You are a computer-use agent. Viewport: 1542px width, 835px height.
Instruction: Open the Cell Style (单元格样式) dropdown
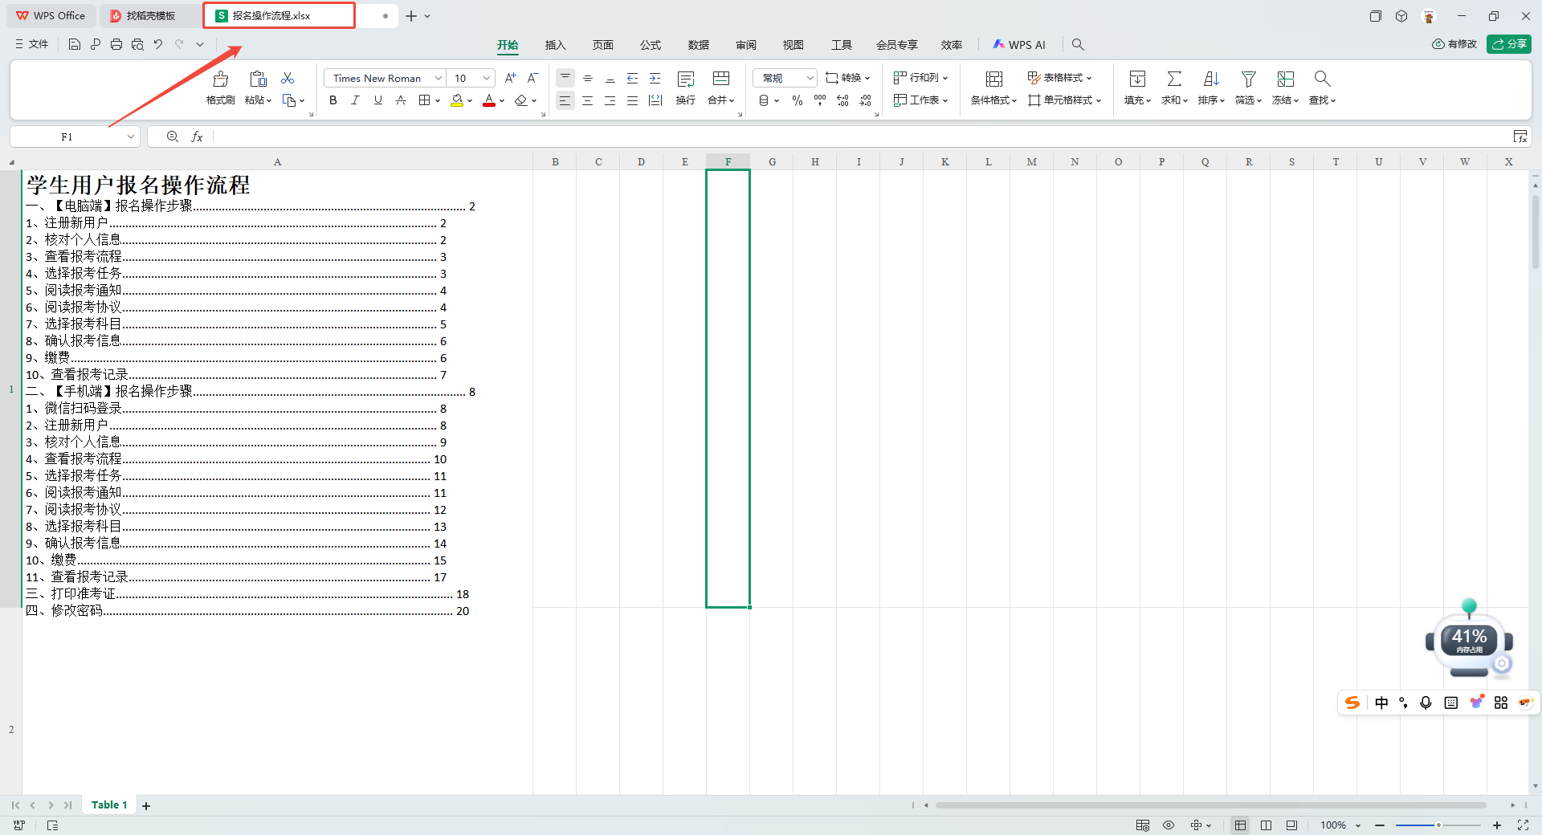[1064, 100]
